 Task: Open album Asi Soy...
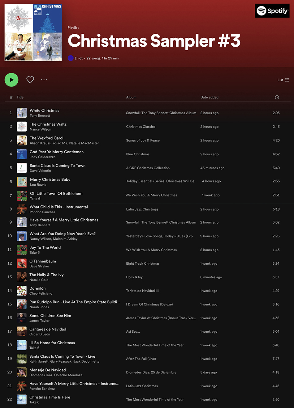(x=133, y=331)
